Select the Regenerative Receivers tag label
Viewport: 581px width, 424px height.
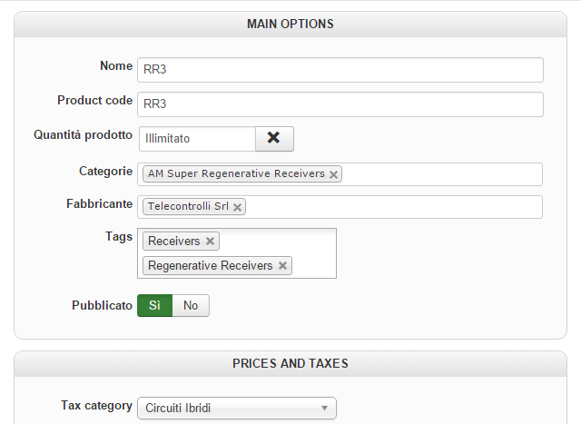click(211, 266)
